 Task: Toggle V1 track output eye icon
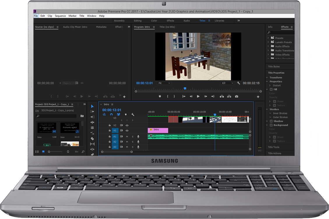pos(127,131)
